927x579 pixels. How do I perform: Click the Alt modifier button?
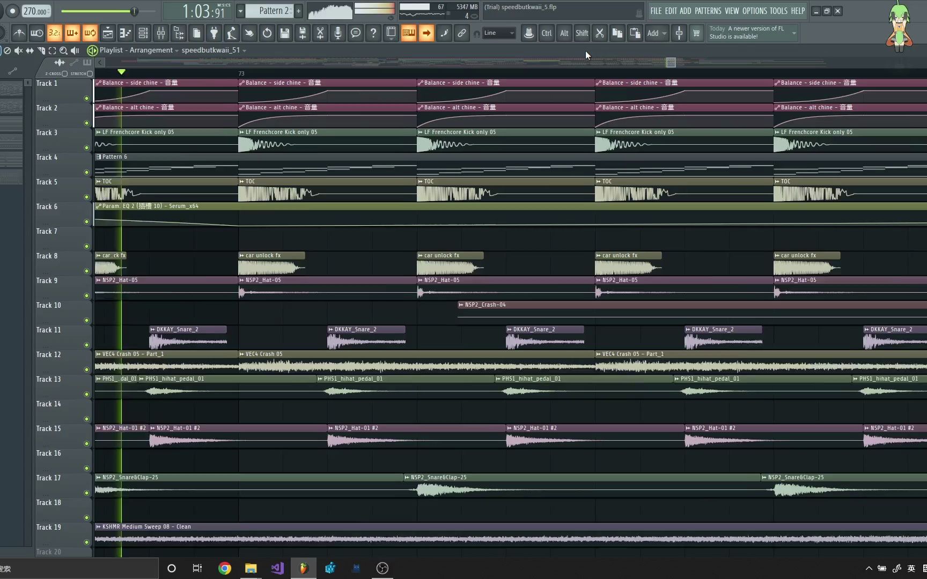(x=564, y=33)
